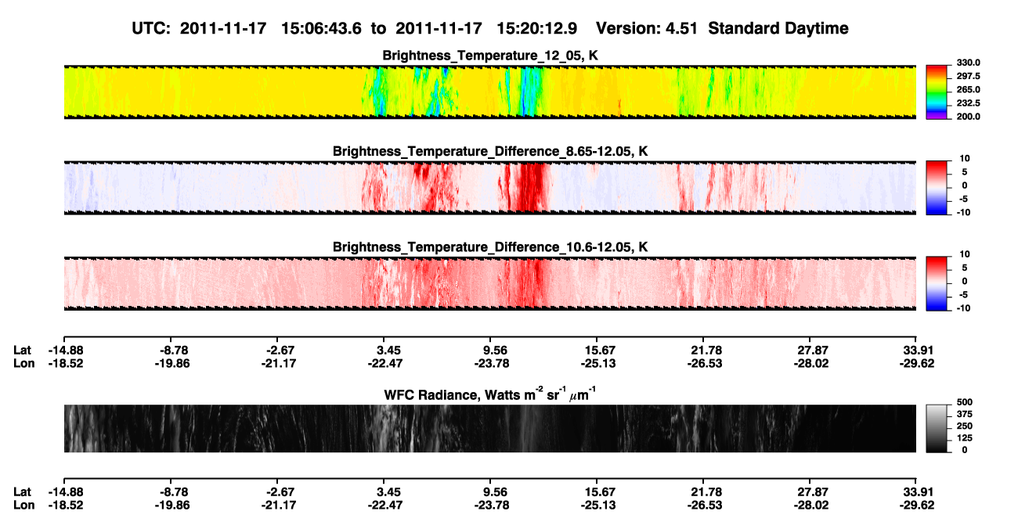1018x522 pixels.
Task: Click the Lon label under the WFC Radiance panel
Action: [x=23, y=506]
